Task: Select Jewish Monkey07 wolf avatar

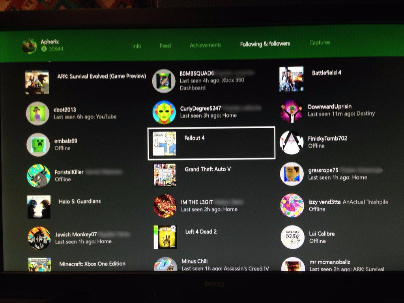Action: click(39, 238)
